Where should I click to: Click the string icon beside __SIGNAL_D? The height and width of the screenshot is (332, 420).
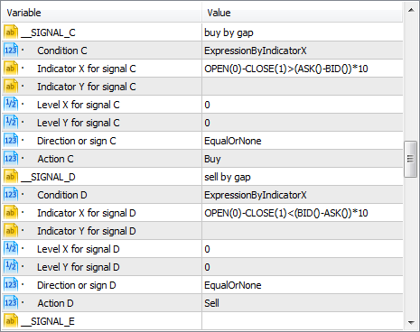tap(11, 177)
